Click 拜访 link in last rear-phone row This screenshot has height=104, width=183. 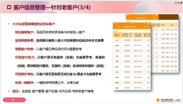(176, 71)
